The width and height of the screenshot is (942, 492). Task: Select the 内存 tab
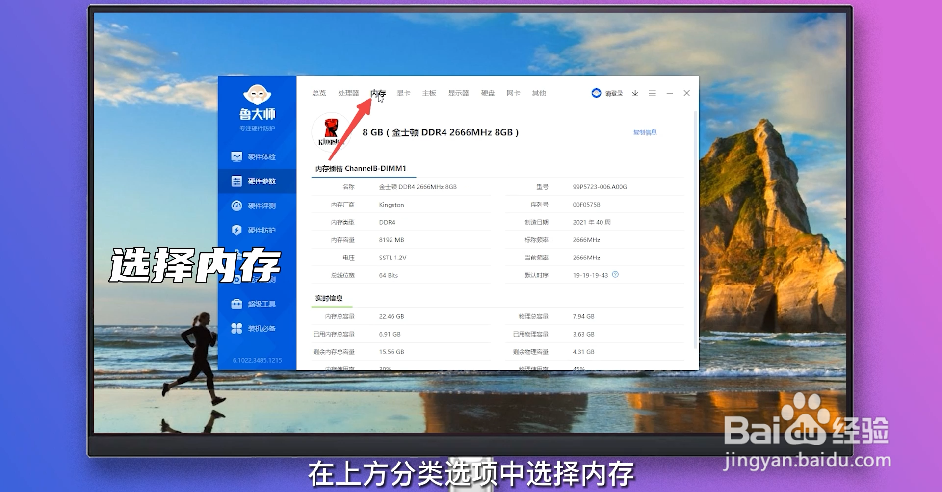[x=378, y=93]
